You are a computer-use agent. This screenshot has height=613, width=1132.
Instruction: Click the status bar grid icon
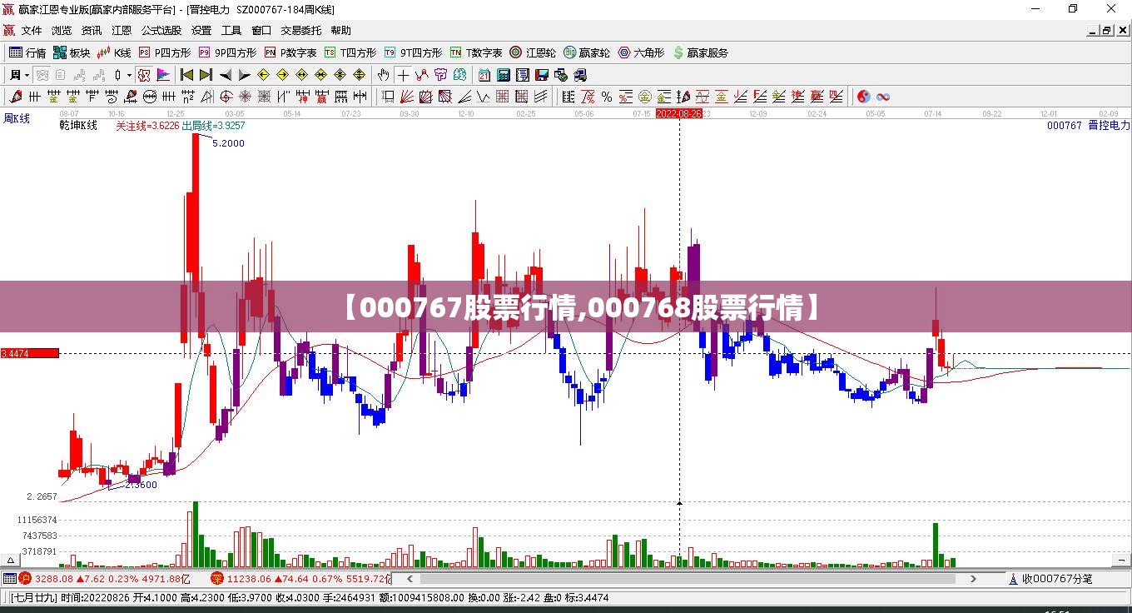point(9,578)
